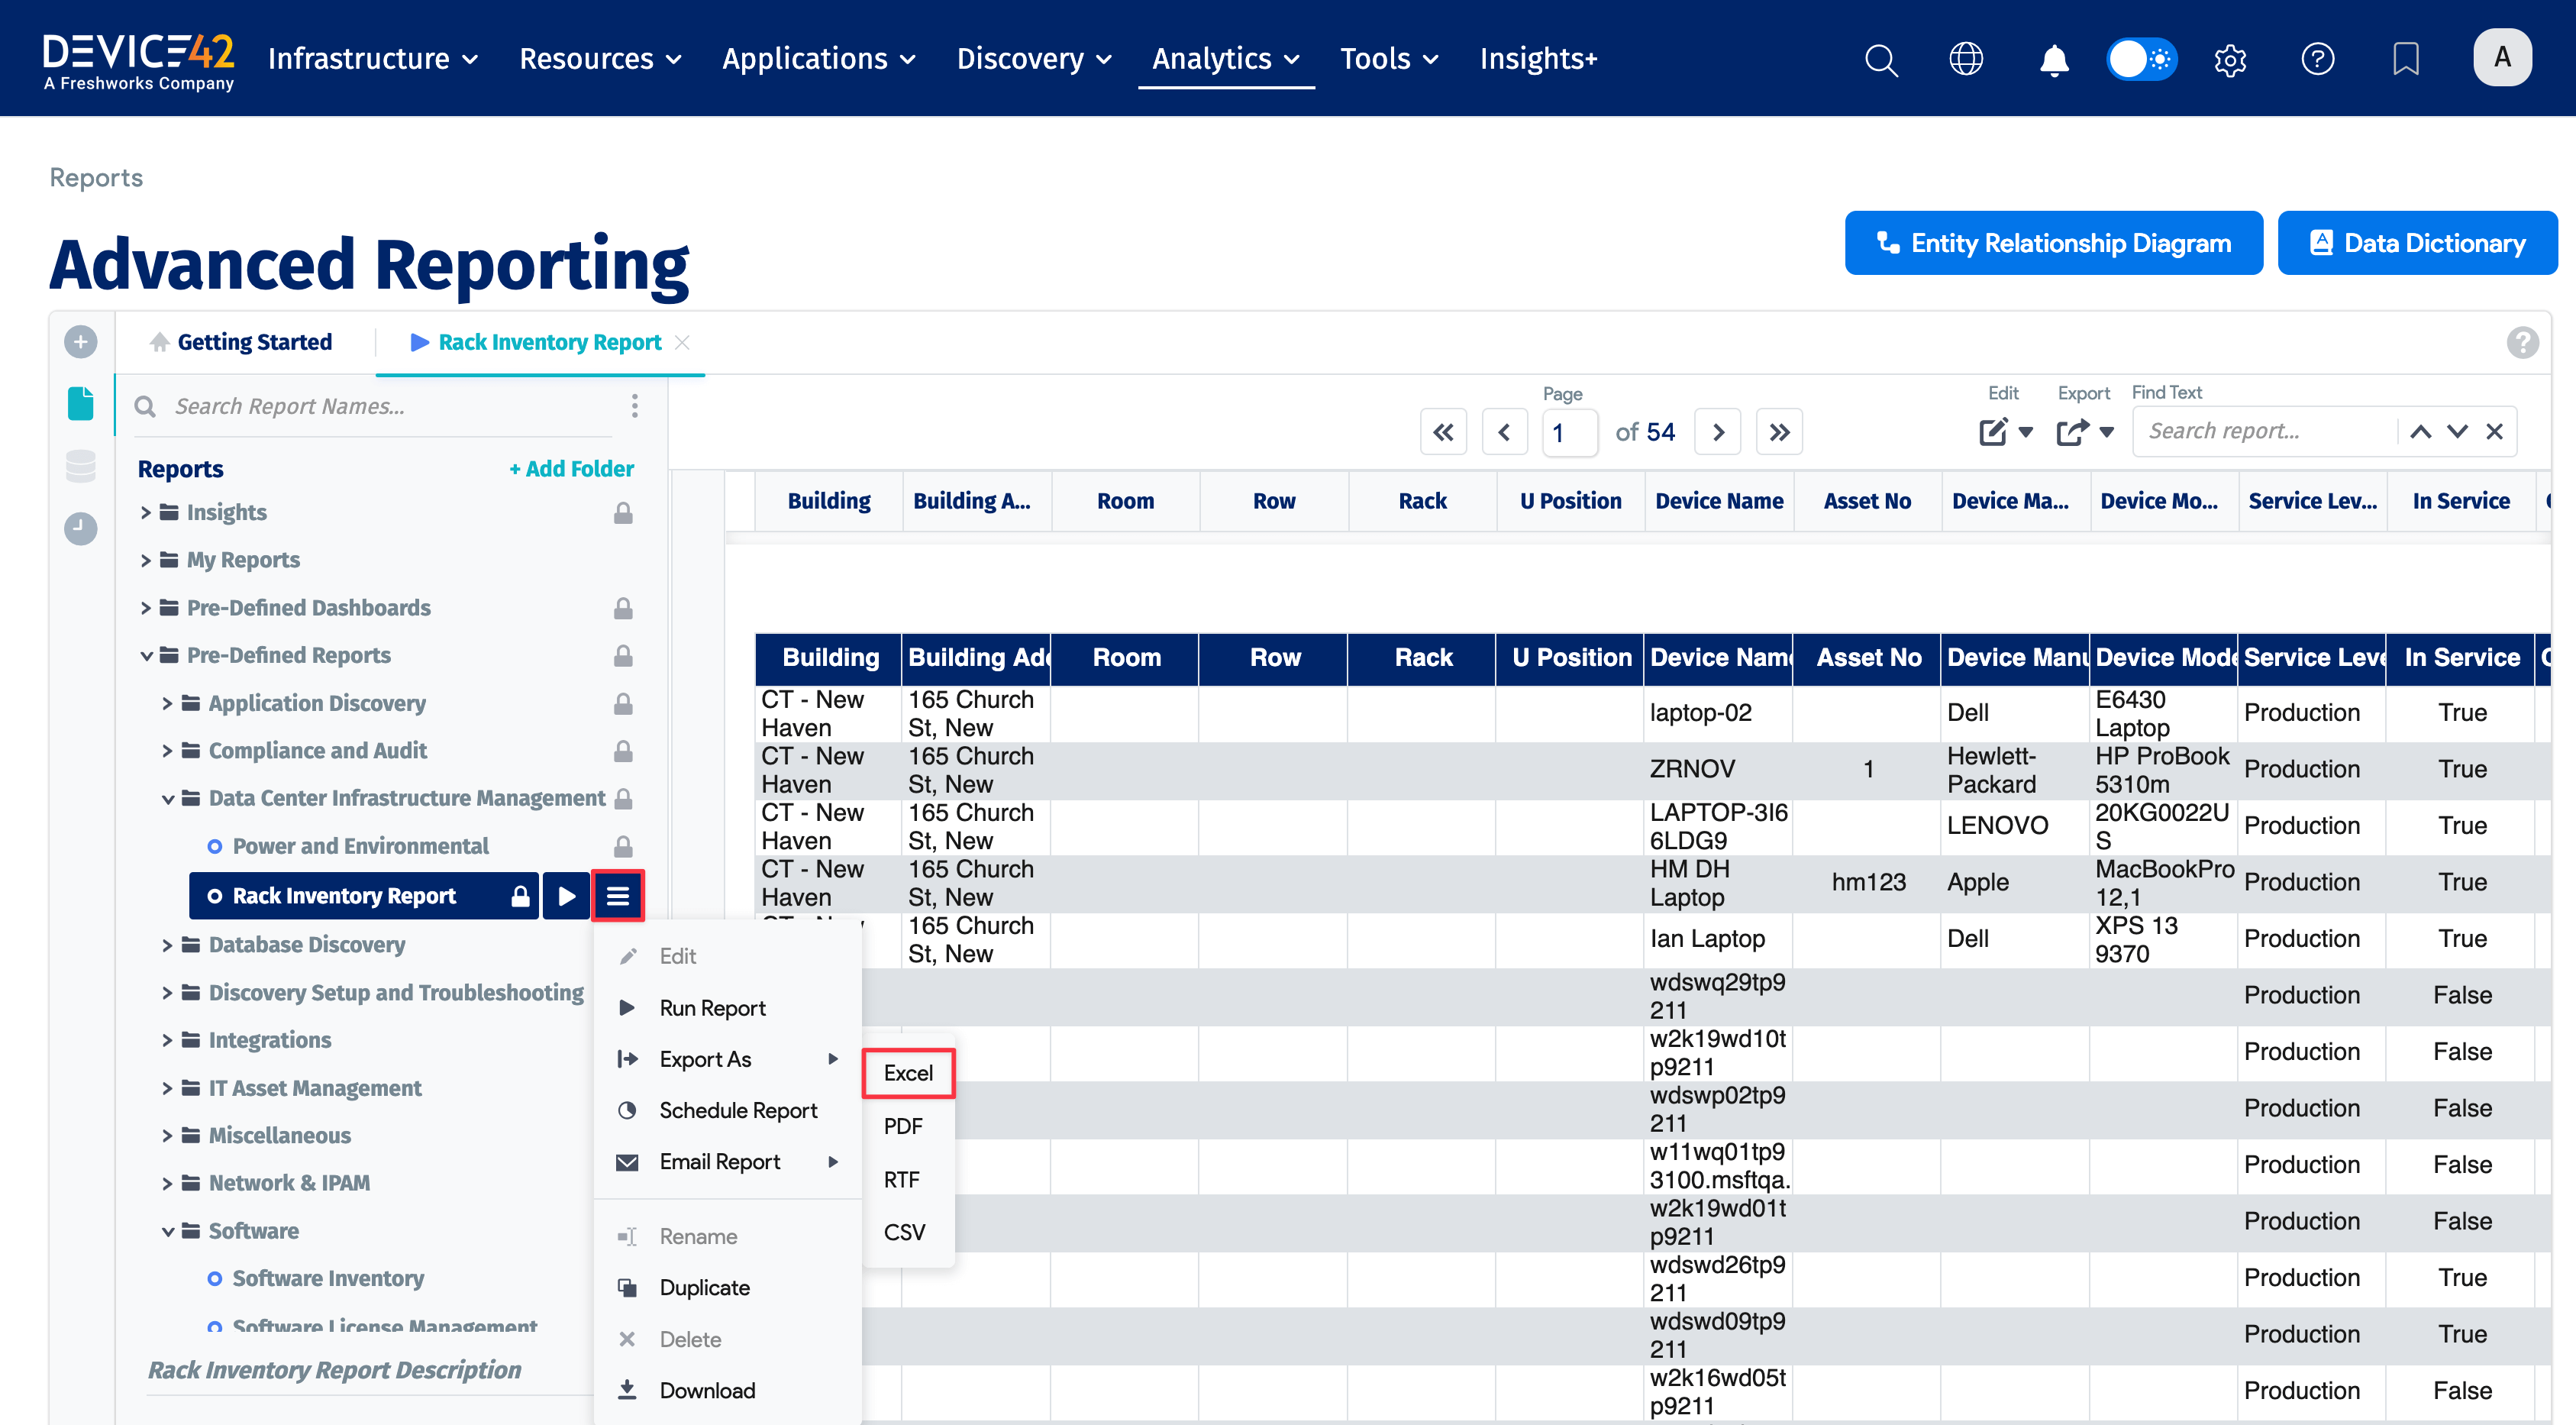The image size is (2576, 1425).
Task: Choose Schedule Report from context menu
Action: (727, 1111)
